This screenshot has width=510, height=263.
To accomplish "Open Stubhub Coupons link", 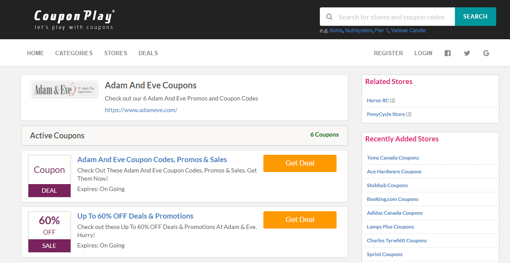I will (387, 185).
